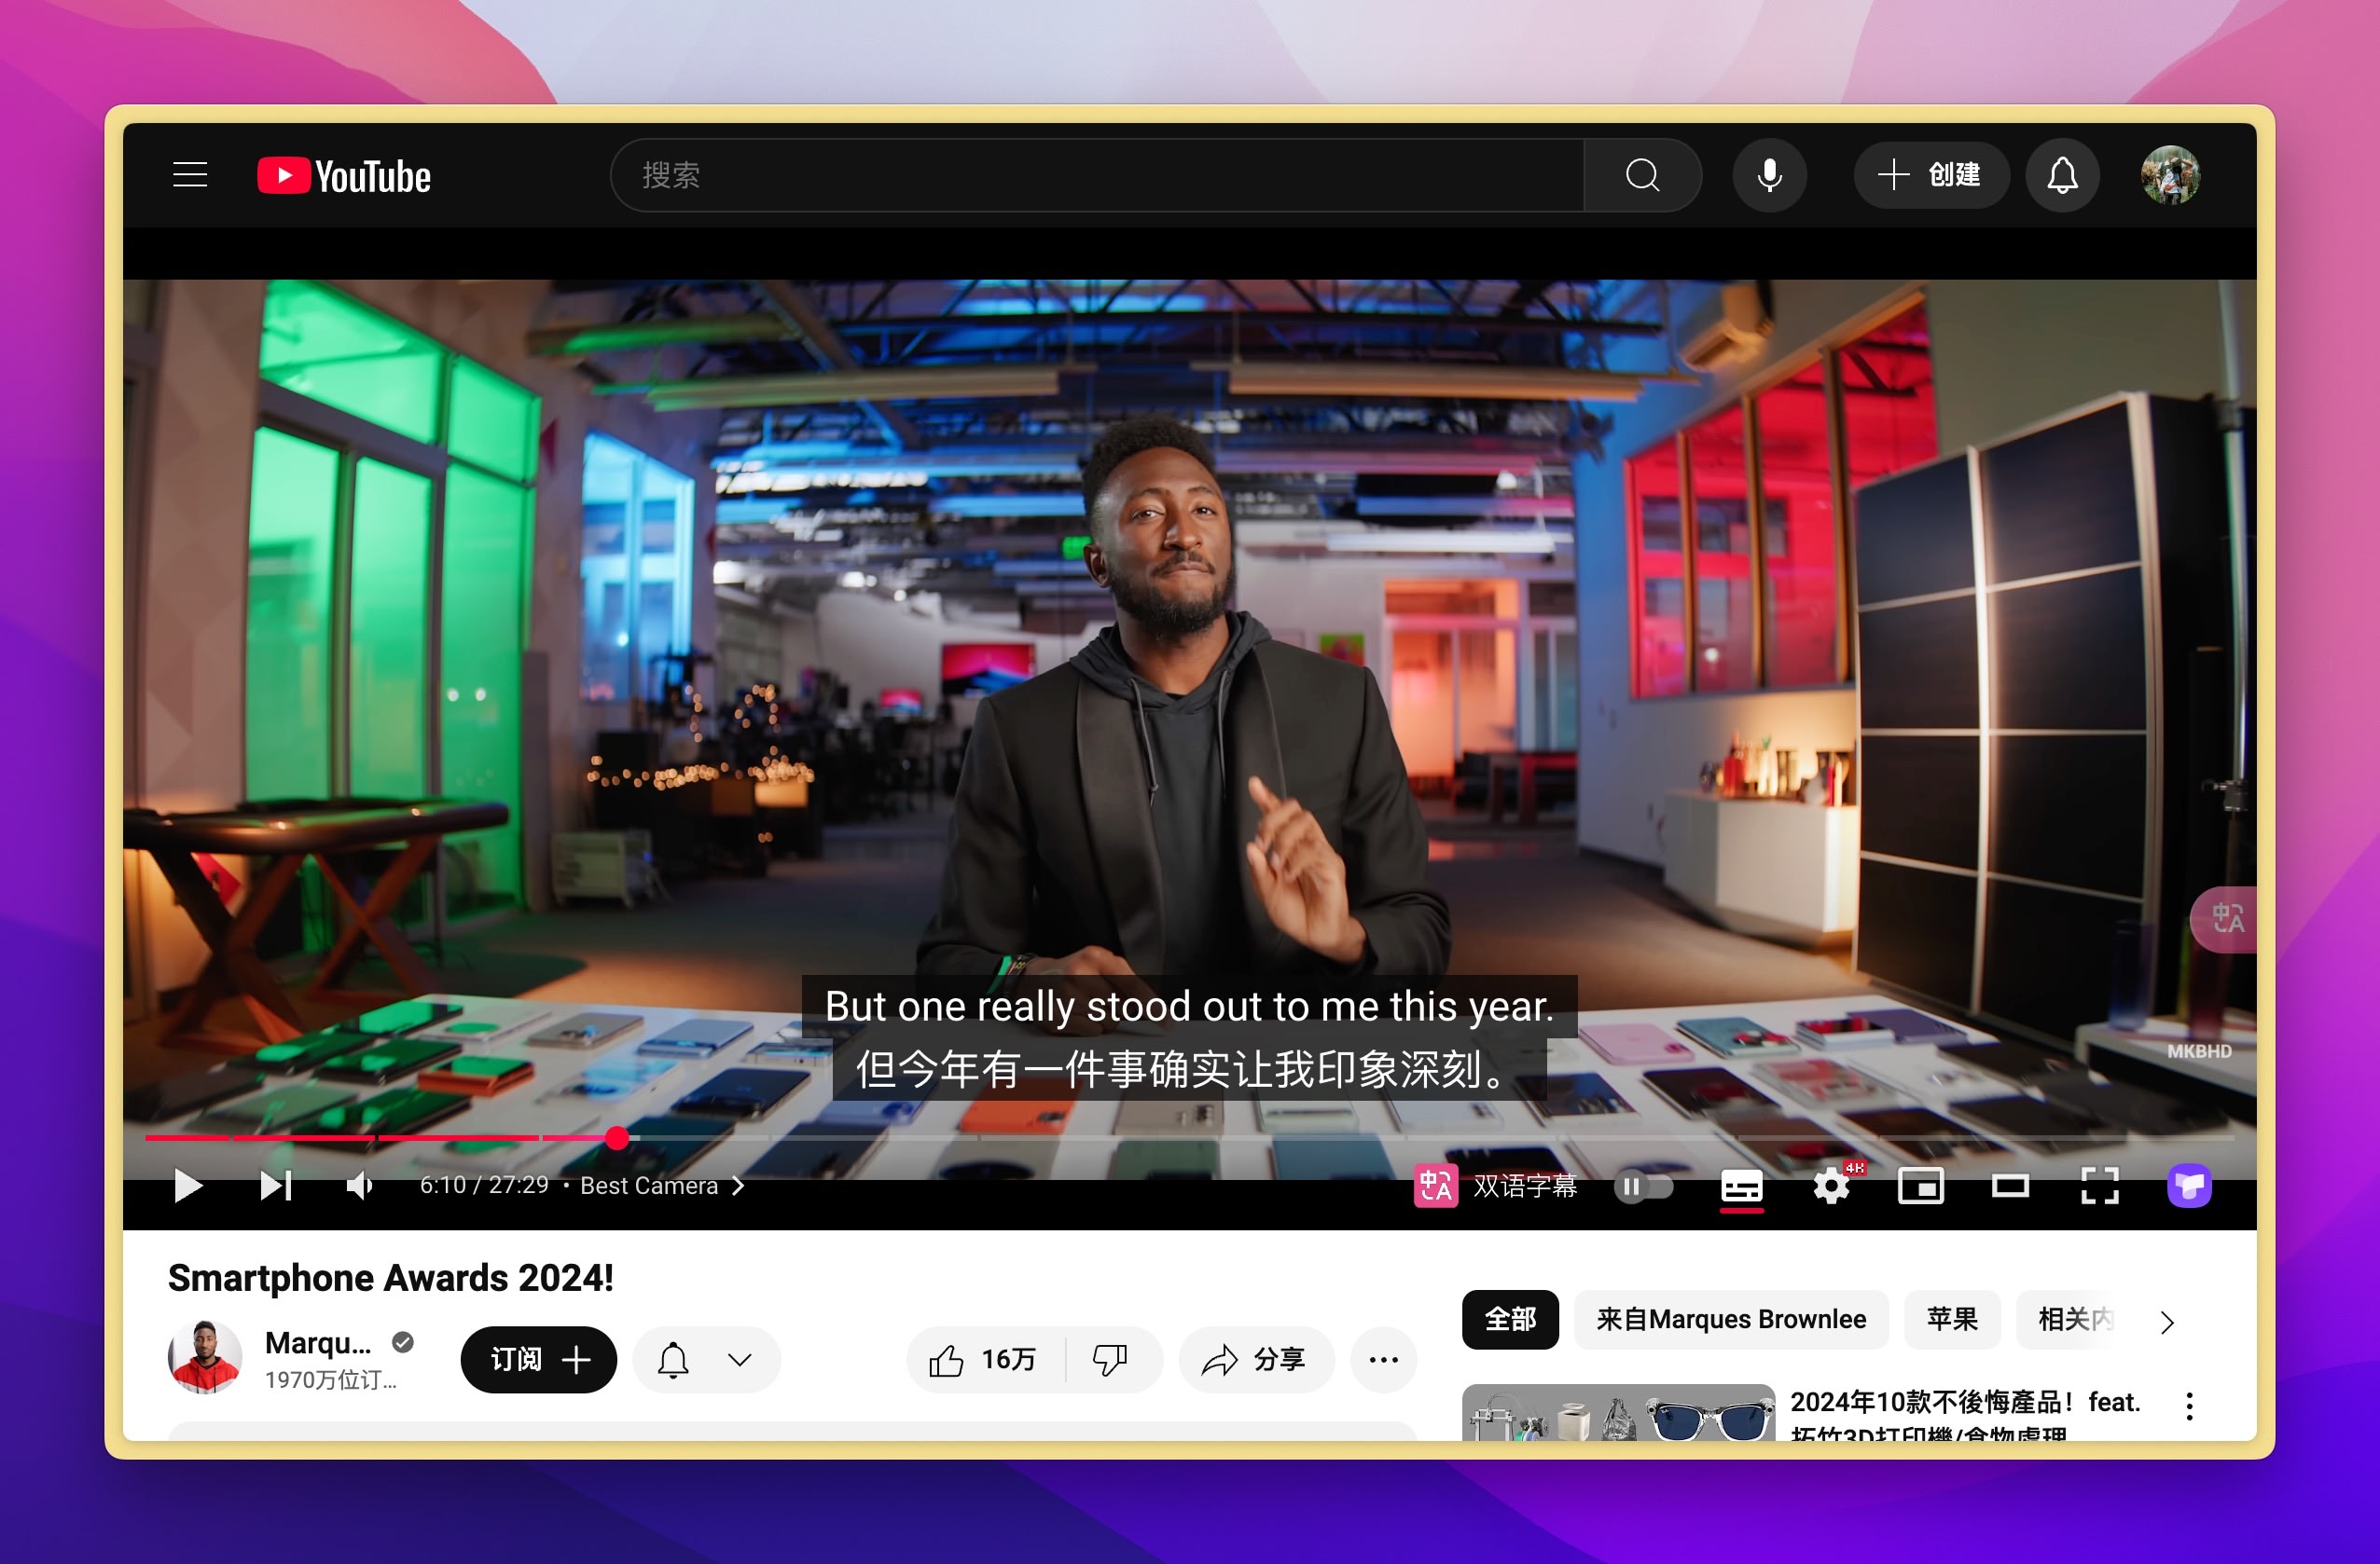
Task: Select the 苹果 filter chip
Action: coord(1952,1319)
